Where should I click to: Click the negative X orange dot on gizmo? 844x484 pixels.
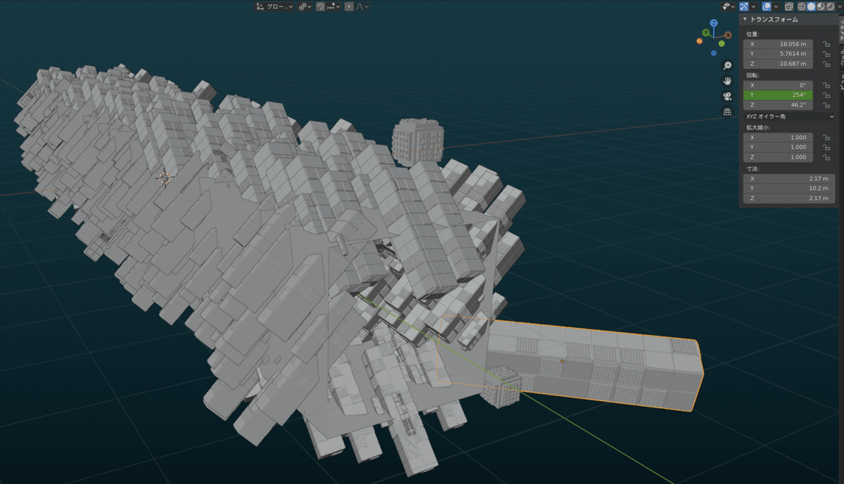pyautogui.click(x=699, y=41)
